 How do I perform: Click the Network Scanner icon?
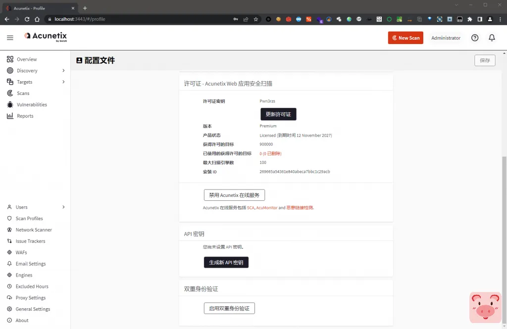(x=9, y=230)
